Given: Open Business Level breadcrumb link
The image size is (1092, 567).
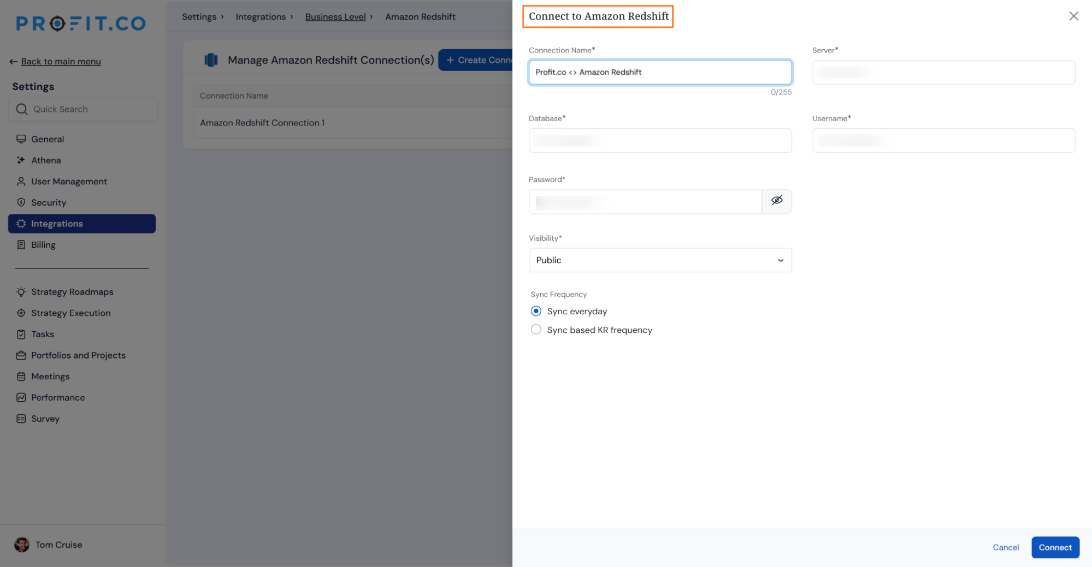Looking at the screenshot, I should click(x=335, y=17).
